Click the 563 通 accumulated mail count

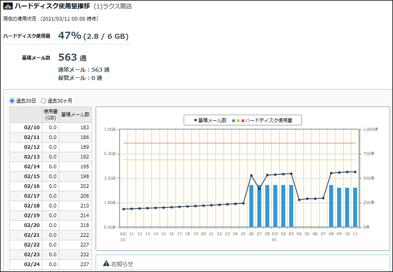pos(72,57)
